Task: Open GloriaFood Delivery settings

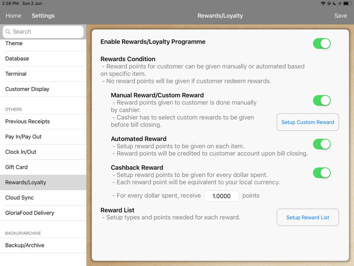Action: [29, 213]
